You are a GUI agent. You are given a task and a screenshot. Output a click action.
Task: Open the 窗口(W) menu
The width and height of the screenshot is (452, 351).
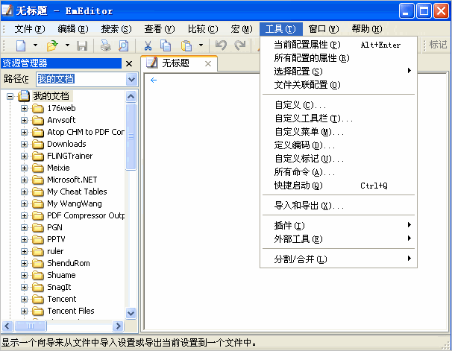coord(324,29)
